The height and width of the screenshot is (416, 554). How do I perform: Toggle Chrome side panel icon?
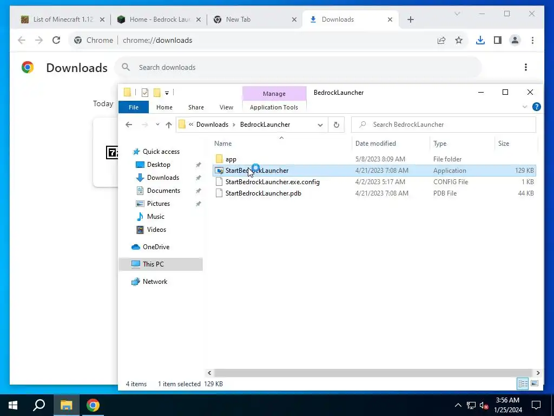[498, 40]
